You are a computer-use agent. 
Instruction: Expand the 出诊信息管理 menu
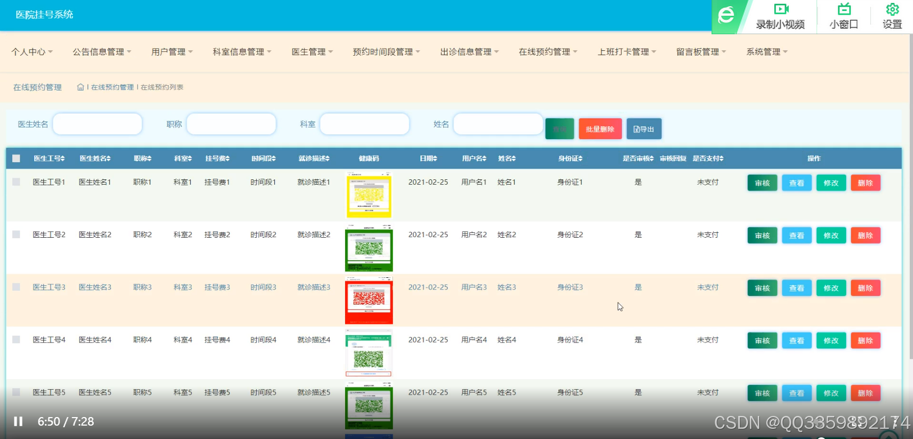point(469,52)
